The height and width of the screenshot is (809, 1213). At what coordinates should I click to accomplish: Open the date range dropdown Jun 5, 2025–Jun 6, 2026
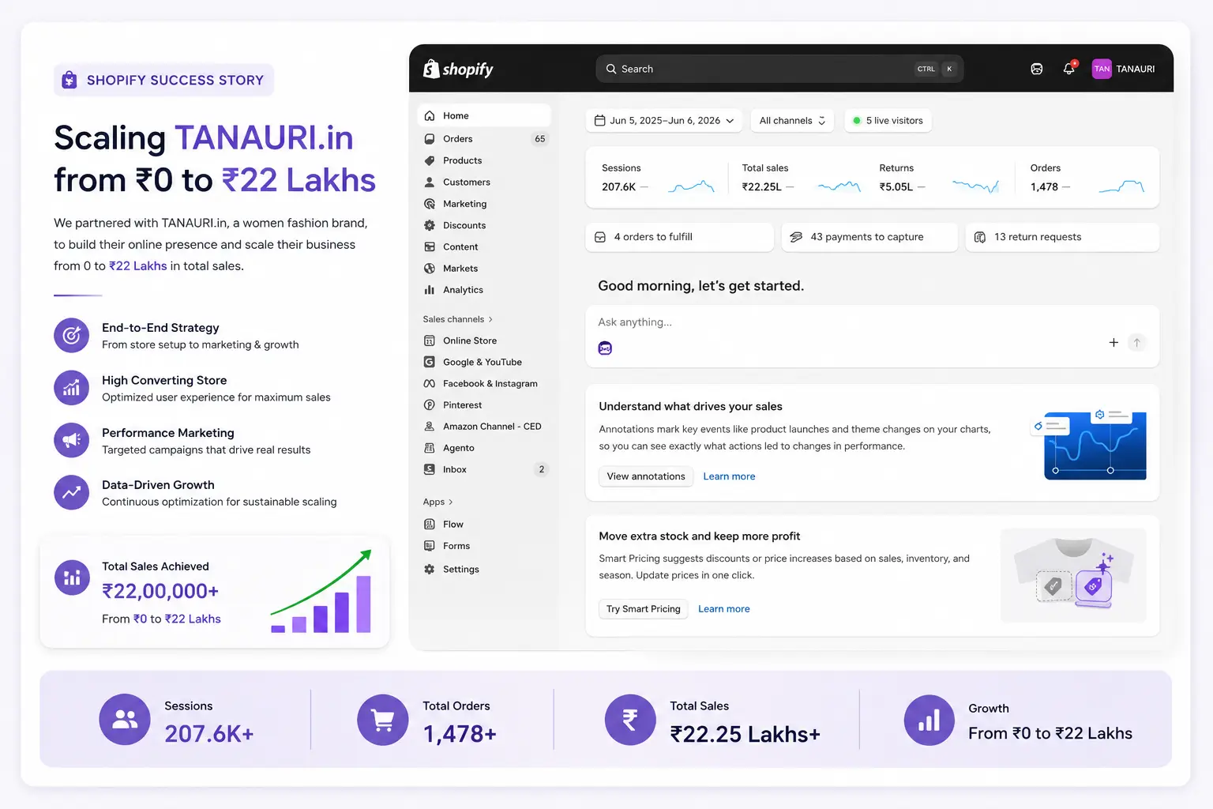pos(664,121)
